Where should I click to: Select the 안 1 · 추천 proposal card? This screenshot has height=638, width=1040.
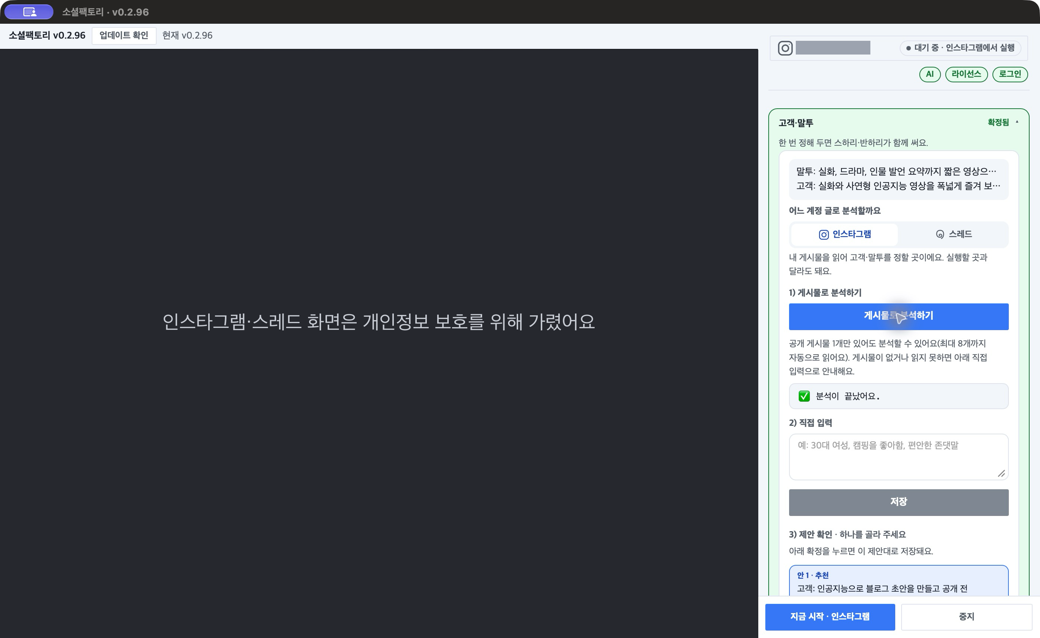click(899, 581)
